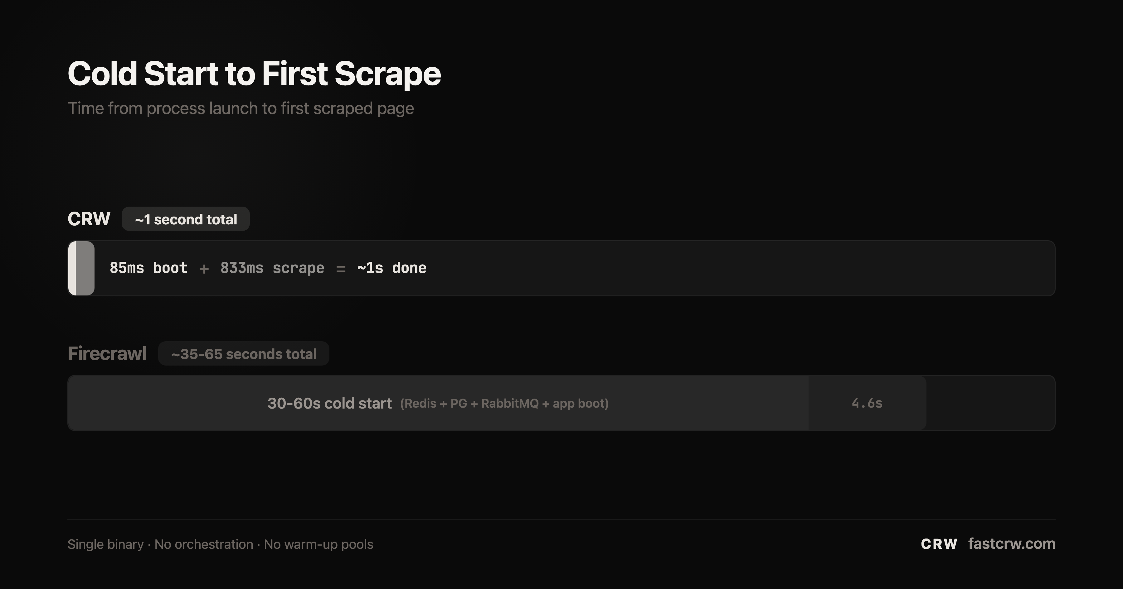Click the subtitle about process launch time
This screenshot has height=589, width=1123.
pyautogui.click(x=241, y=108)
